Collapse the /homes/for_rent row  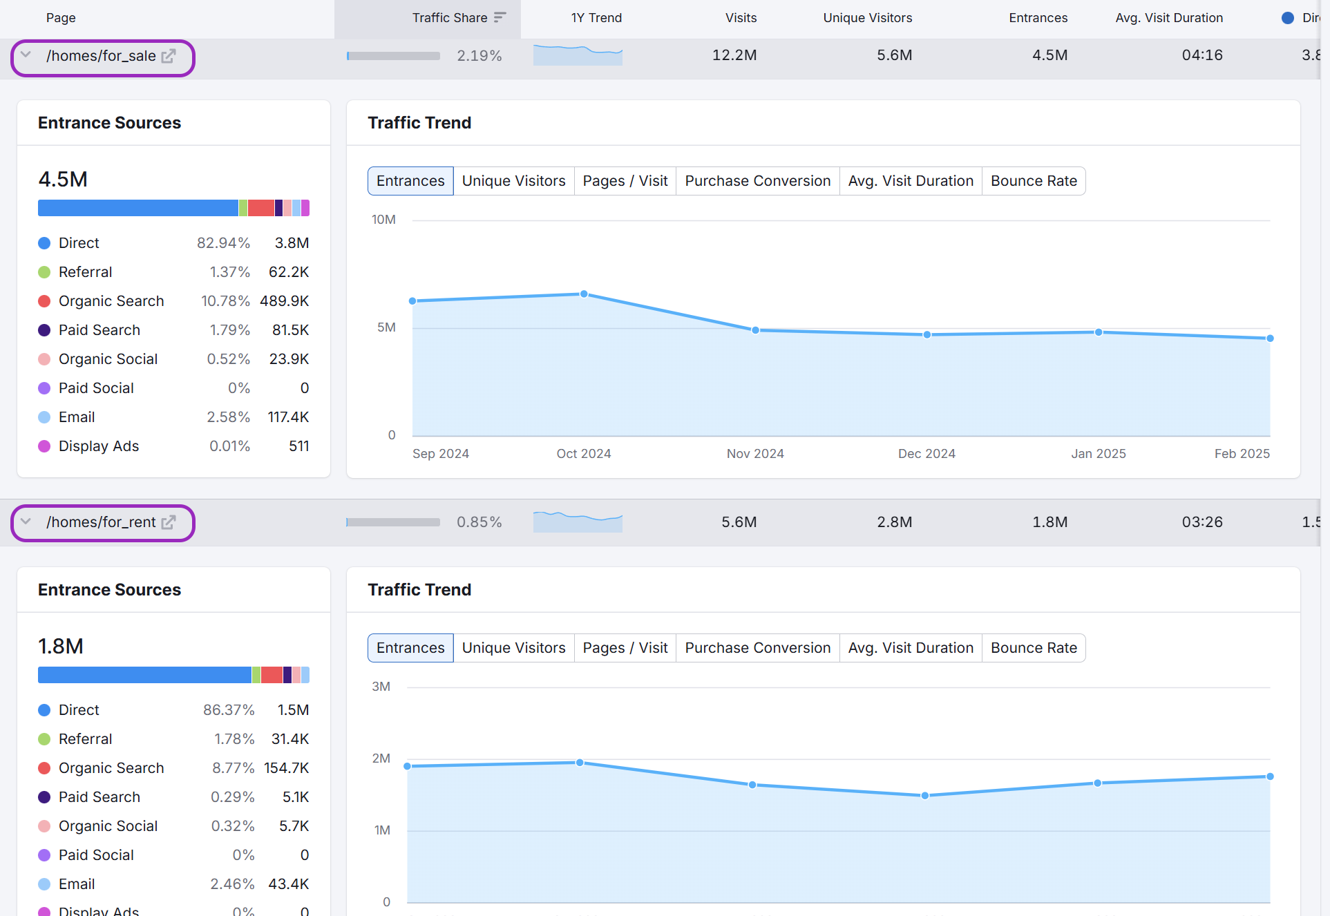tap(26, 522)
